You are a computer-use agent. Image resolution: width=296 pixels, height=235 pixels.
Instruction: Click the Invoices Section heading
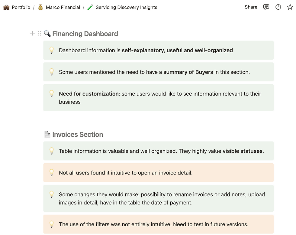click(x=78, y=134)
